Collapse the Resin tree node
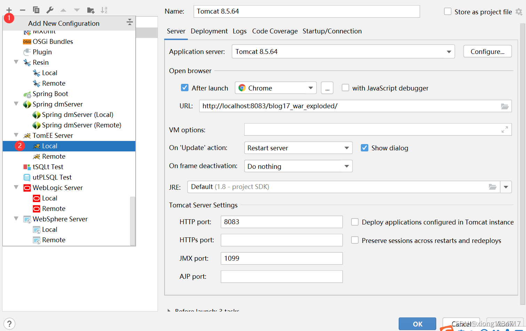The width and height of the screenshot is (526, 331). coord(16,62)
